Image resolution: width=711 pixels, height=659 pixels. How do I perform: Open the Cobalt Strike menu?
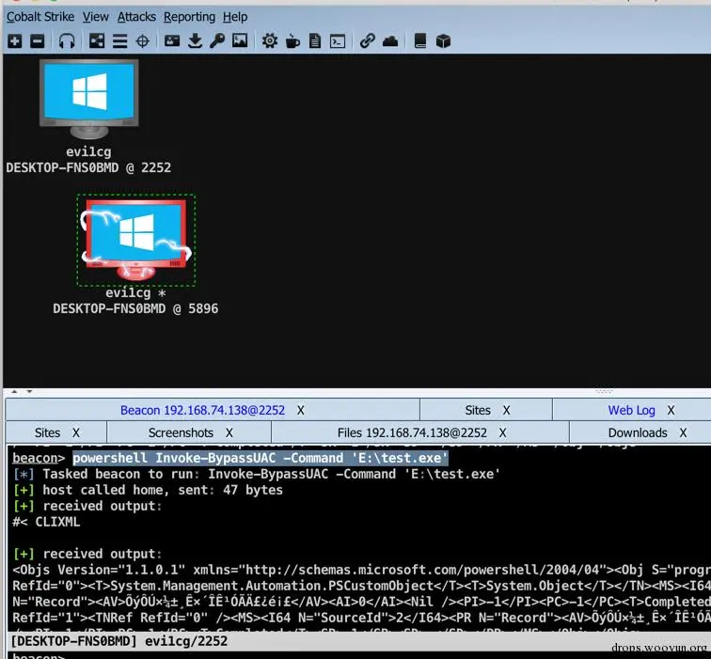[40, 17]
